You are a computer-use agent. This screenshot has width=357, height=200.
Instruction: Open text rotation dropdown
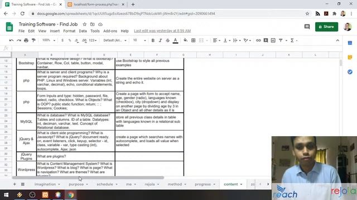(x=247, y=41)
